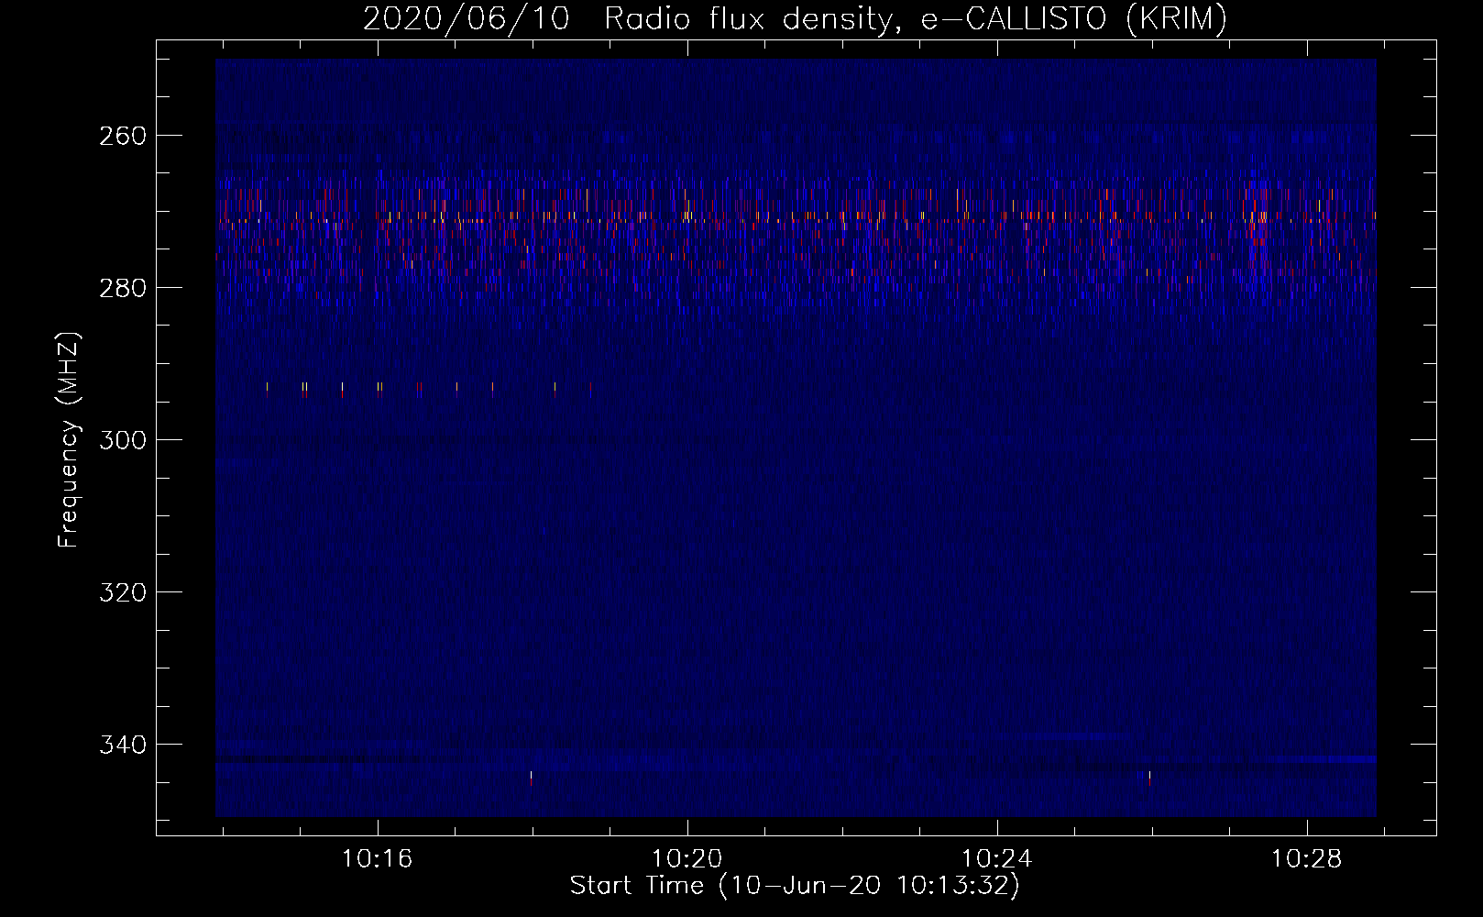Select the 'Frequency (MHZ)' y-axis label
The image size is (1483, 917).
[69, 440]
